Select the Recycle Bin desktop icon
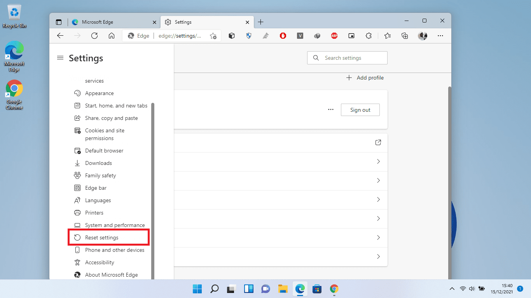Image resolution: width=531 pixels, height=298 pixels. (x=14, y=17)
